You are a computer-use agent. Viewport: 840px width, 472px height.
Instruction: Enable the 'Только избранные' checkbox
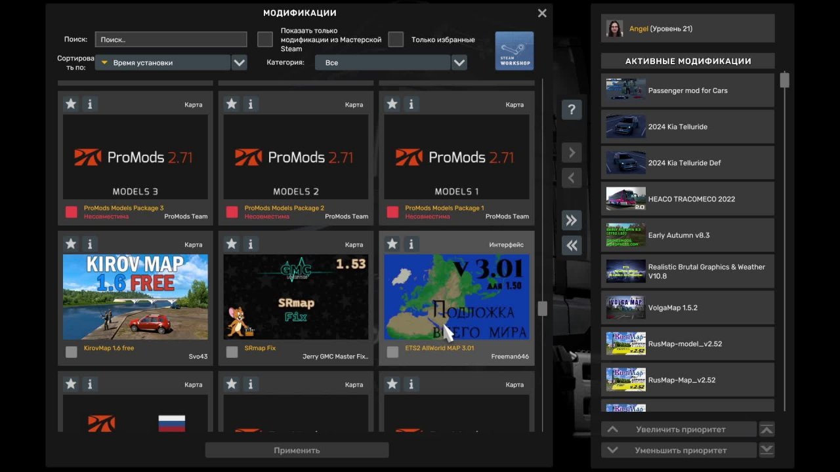coord(396,40)
